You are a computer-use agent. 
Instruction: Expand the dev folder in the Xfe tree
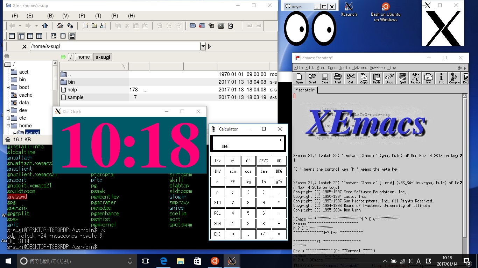click(8, 110)
